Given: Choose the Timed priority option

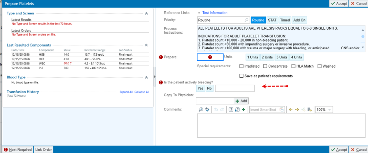Looking at the screenshot, I should point(285,20).
